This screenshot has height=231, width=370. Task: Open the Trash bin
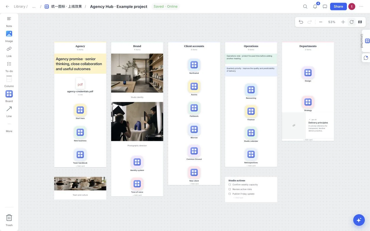[x=9, y=220]
